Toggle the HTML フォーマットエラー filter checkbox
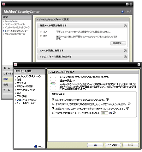 (53, 108)
